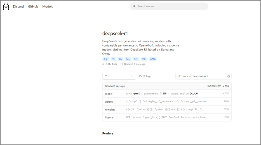261x145 pixels.
Task: Click the Ollama llama logo
Action: (x=6, y=6)
